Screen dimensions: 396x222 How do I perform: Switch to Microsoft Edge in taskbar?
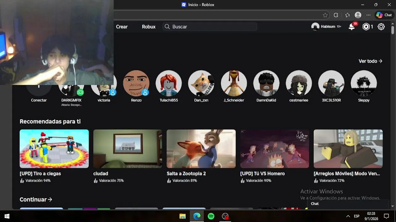pos(197,216)
